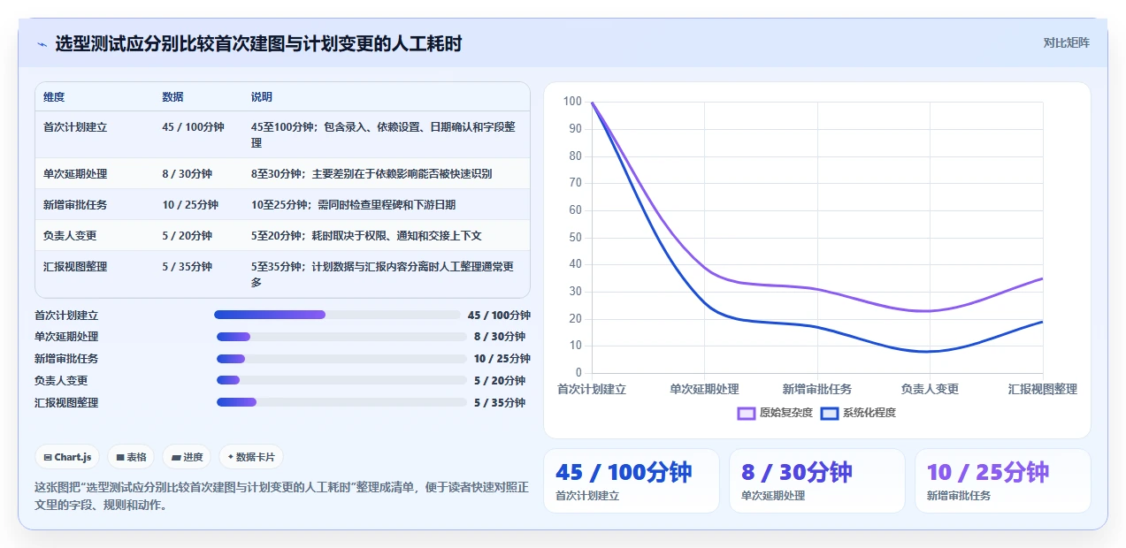Click the caption paragraph starting 这张图把

[281, 496]
